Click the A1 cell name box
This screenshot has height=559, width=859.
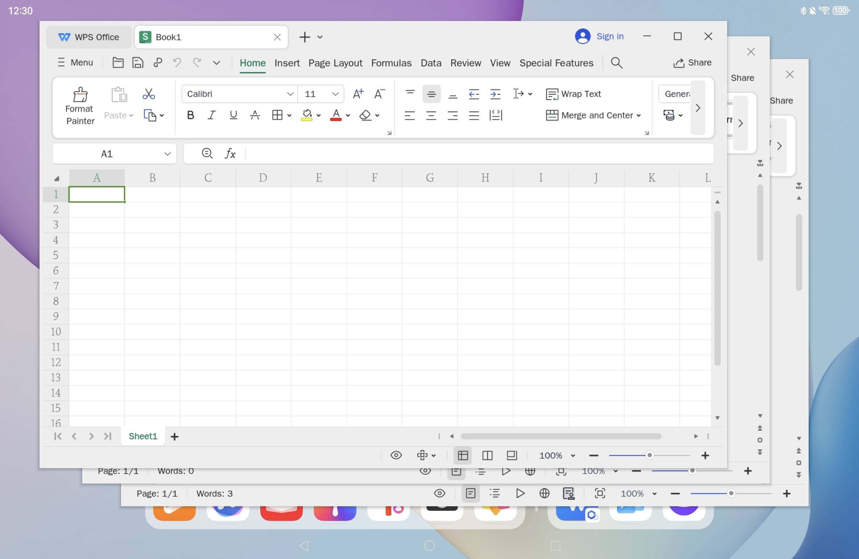[107, 154]
